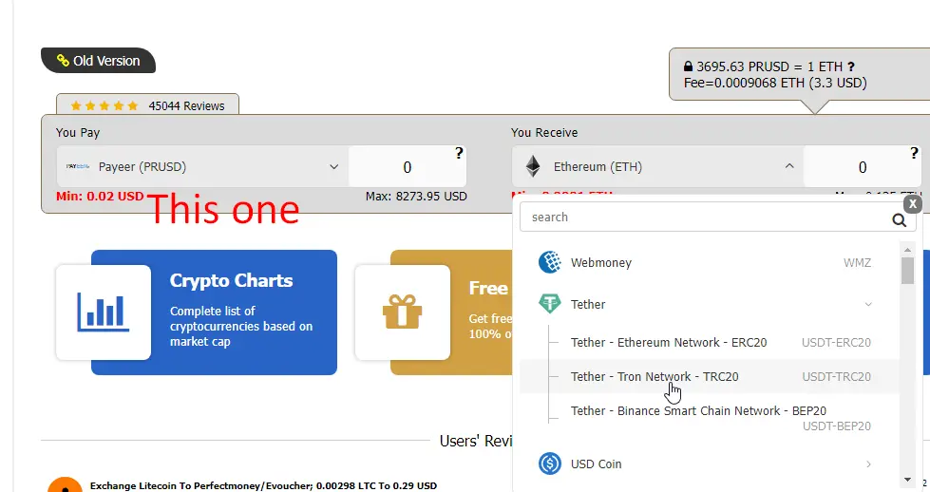Click the 'Max: 8273.95 USD' text
This screenshot has width=930, height=492.
click(x=416, y=197)
